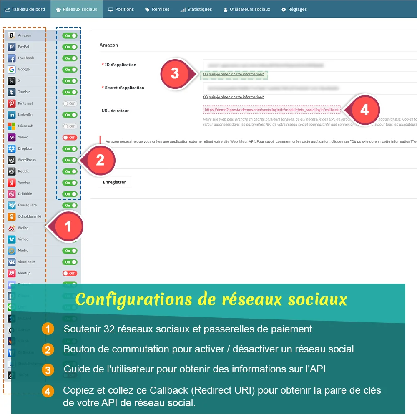Select the PayPal icon in sidebar
The height and width of the screenshot is (417, 417).
pyautogui.click(x=11, y=47)
